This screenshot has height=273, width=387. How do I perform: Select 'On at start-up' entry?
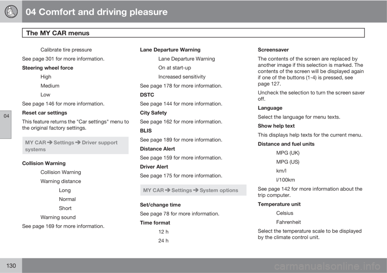point(175,68)
